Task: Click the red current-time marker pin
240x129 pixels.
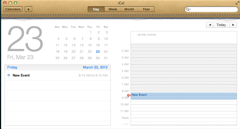Action: (128, 95)
